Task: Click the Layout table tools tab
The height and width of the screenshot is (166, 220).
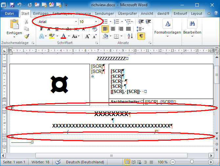Action: [197, 13]
